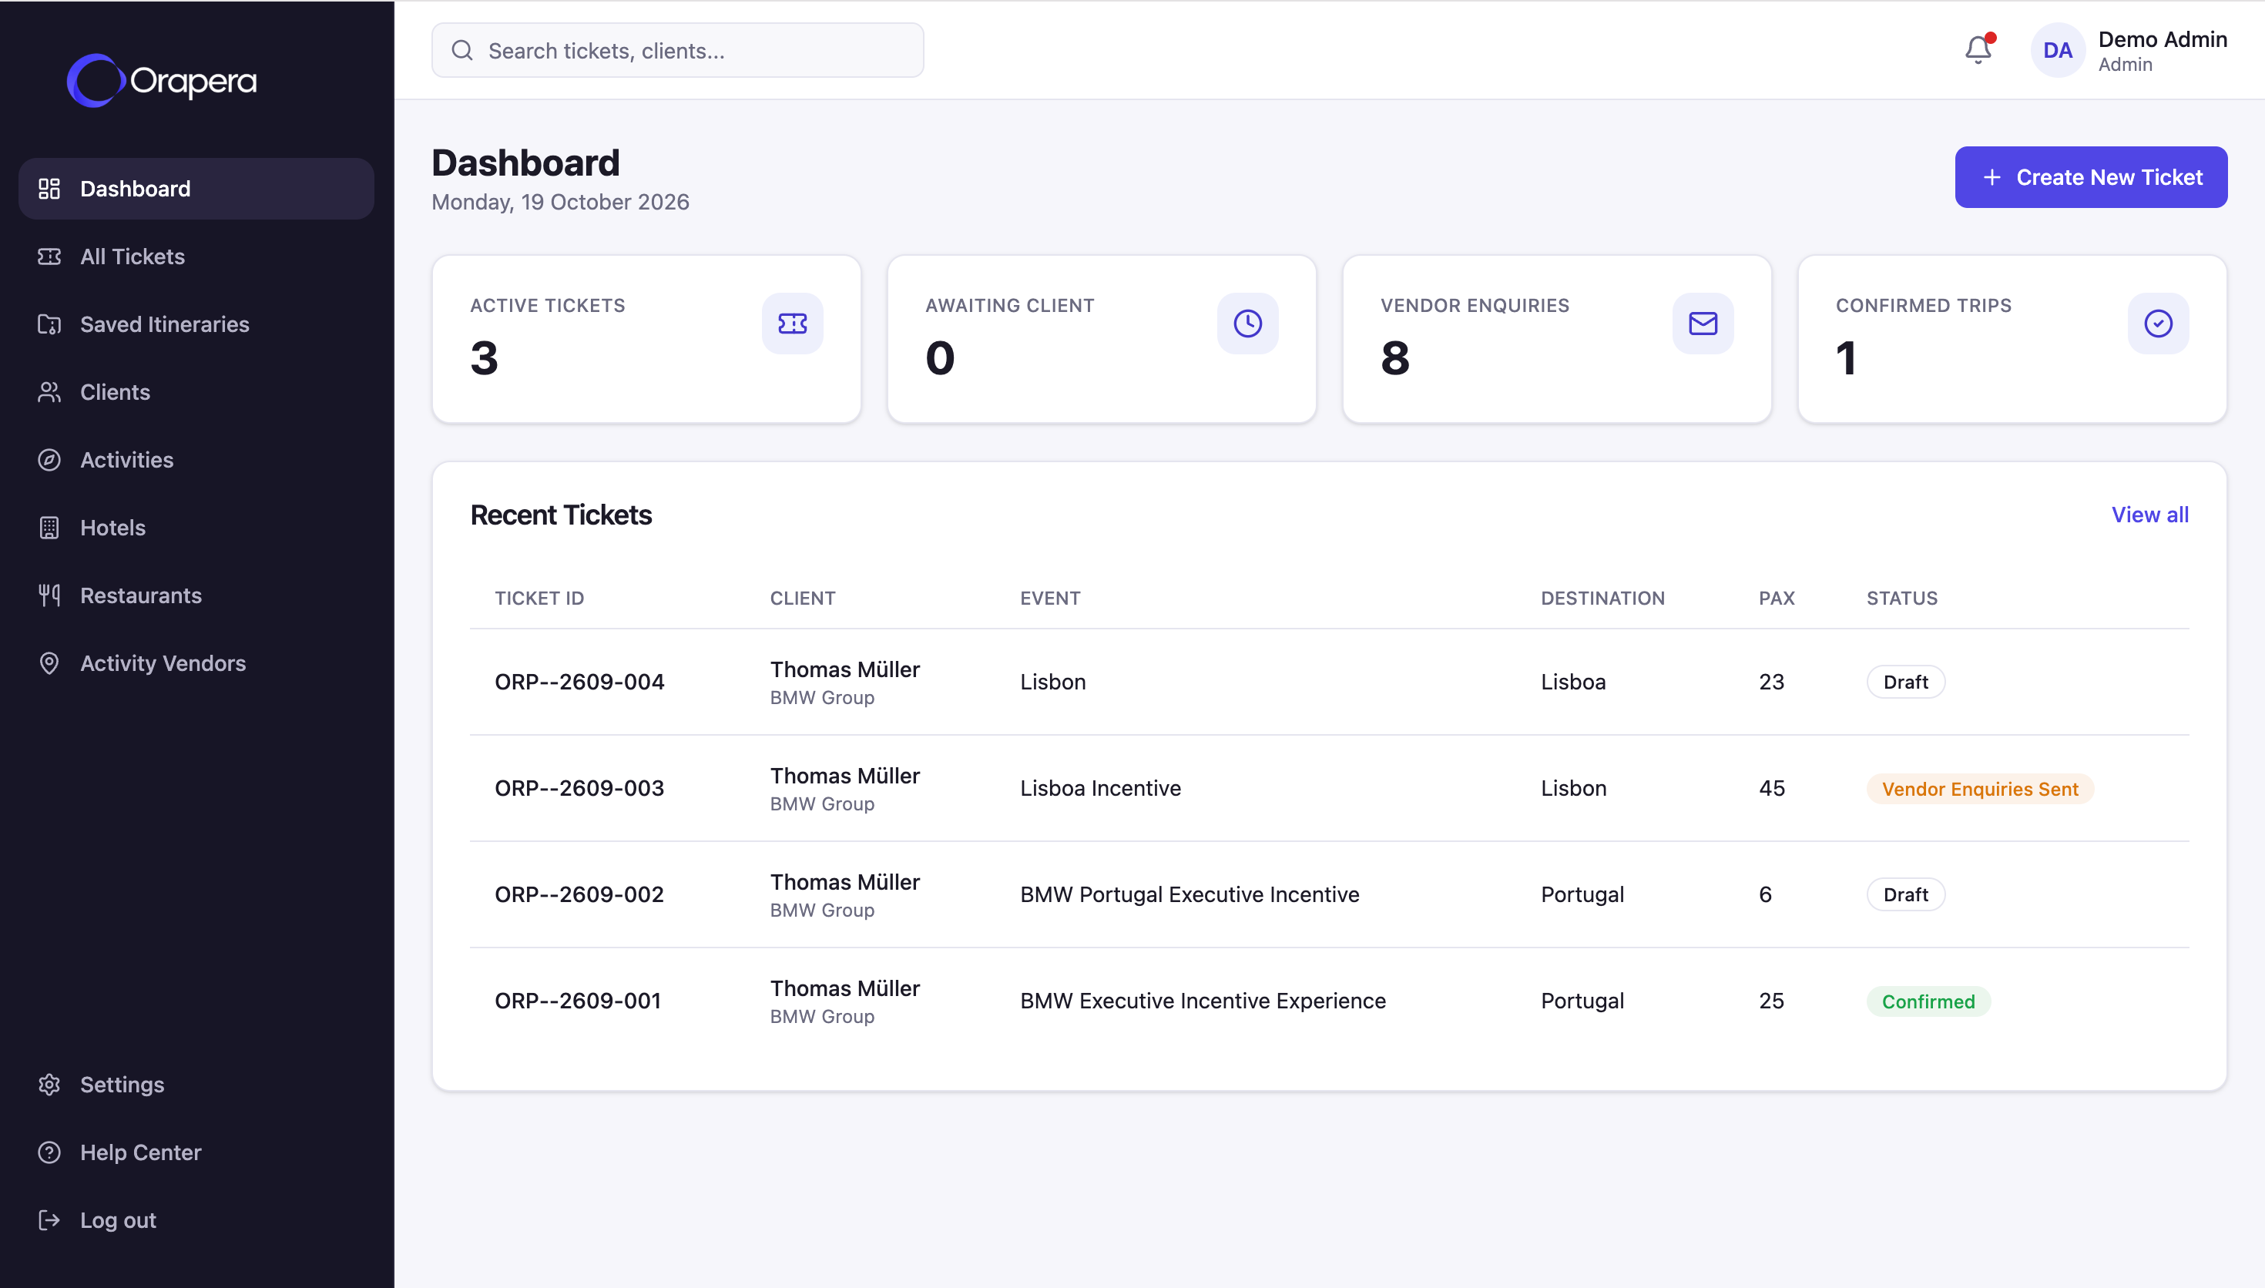Click BMW Executive Incentive Experience event
Viewport: 2265px width, 1288px height.
[1203, 1001]
